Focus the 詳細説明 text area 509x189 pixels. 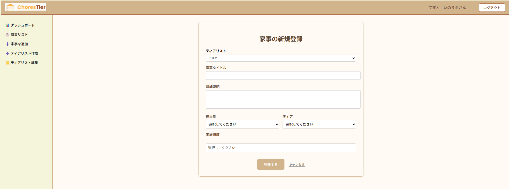point(283,99)
